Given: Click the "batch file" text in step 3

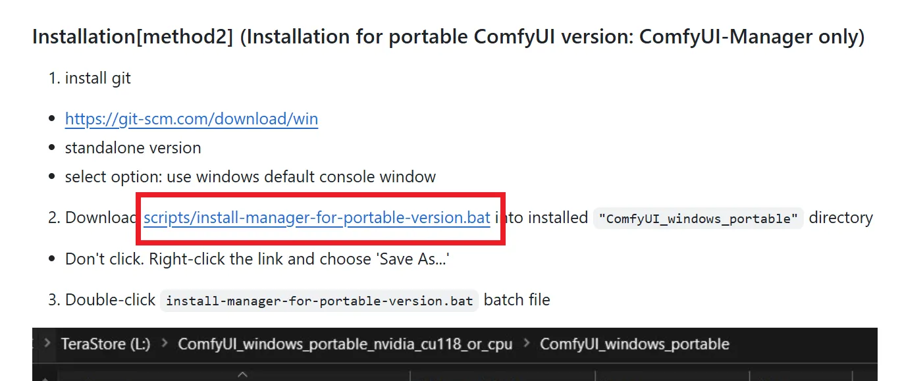Looking at the screenshot, I should [x=517, y=301].
